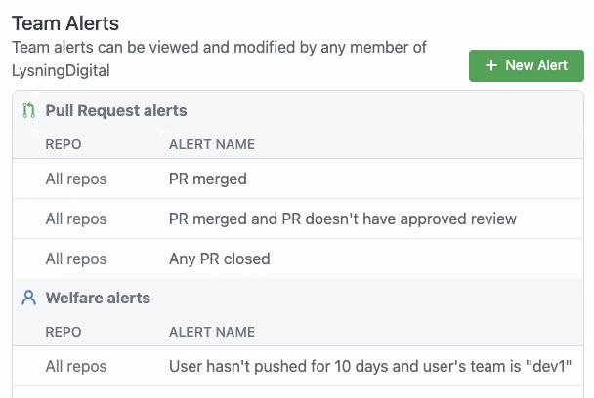Click ALERT NAME header under Pull Request alerts

point(212,145)
